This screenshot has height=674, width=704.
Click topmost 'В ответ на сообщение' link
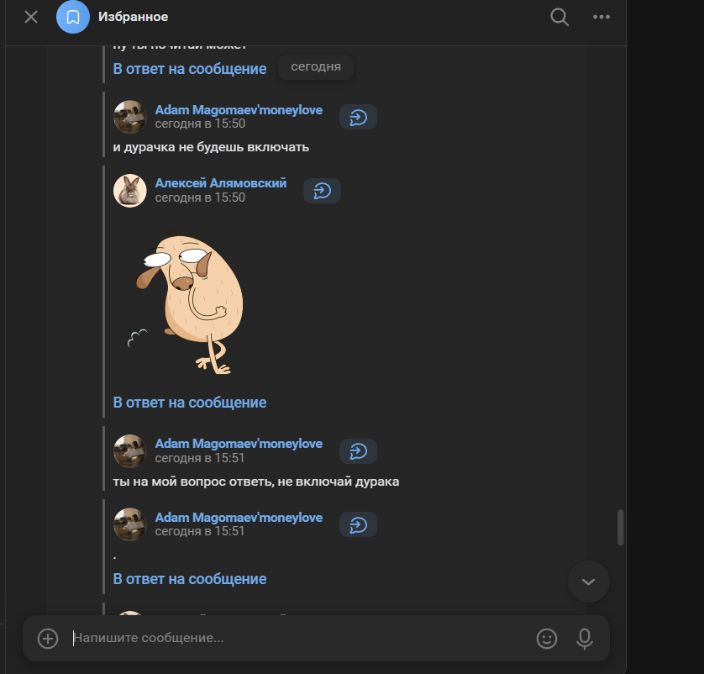tap(190, 69)
